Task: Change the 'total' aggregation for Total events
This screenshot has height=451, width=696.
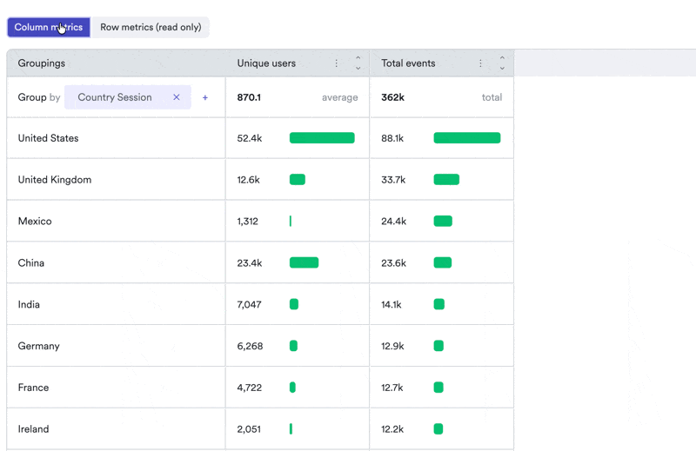Action: (492, 97)
